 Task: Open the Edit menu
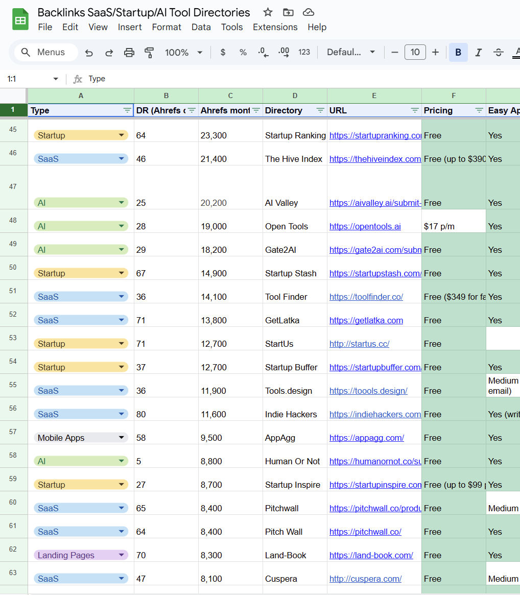click(70, 27)
